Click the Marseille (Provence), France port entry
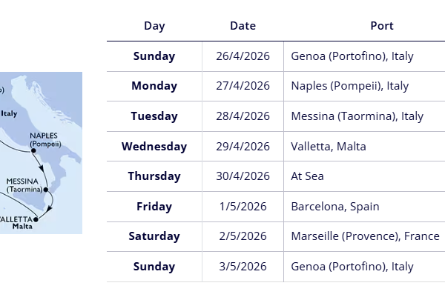 point(365,236)
